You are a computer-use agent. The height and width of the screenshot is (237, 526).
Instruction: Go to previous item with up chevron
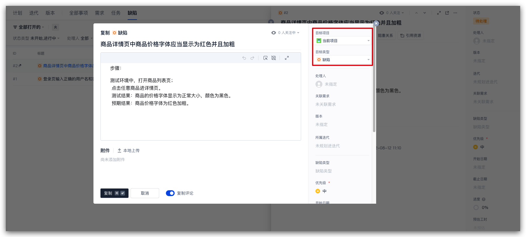pos(416,13)
